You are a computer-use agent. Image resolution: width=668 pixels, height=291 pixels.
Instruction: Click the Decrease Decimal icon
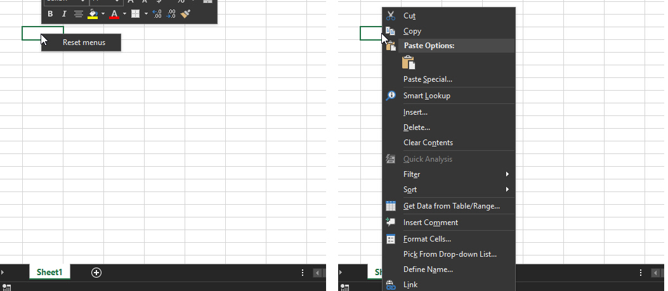pos(171,13)
